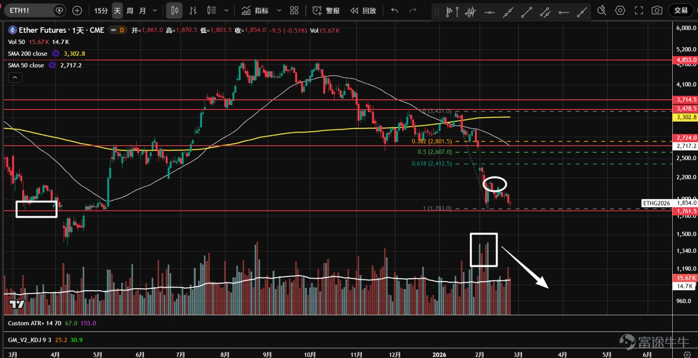Screen dimensions: 698x358
Task: Create a 警报 alert
Action: coord(326,10)
